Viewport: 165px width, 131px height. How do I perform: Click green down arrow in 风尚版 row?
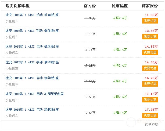tap(114, 18)
